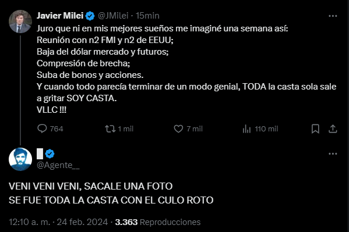349x232 pixels.
Task: Click the Javier Milei display name
Action: tap(60, 16)
